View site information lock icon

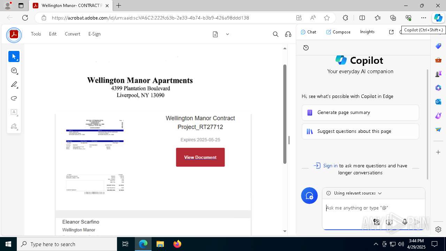point(44,18)
